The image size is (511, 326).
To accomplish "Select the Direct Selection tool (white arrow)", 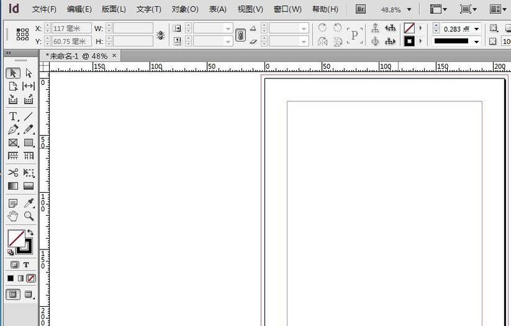I will tap(29, 73).
